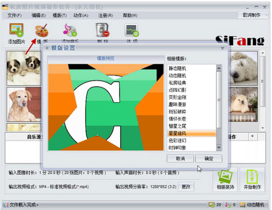Open the 动作(A) menu
The width and height of the screenshot is (272, 210).
point(81,16)
